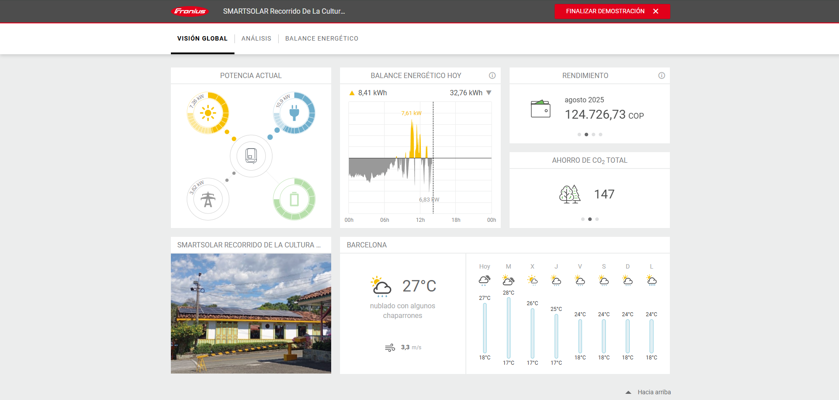
Task: Click the Hacia arriba scroll-up link
Action: click(648, 392)
